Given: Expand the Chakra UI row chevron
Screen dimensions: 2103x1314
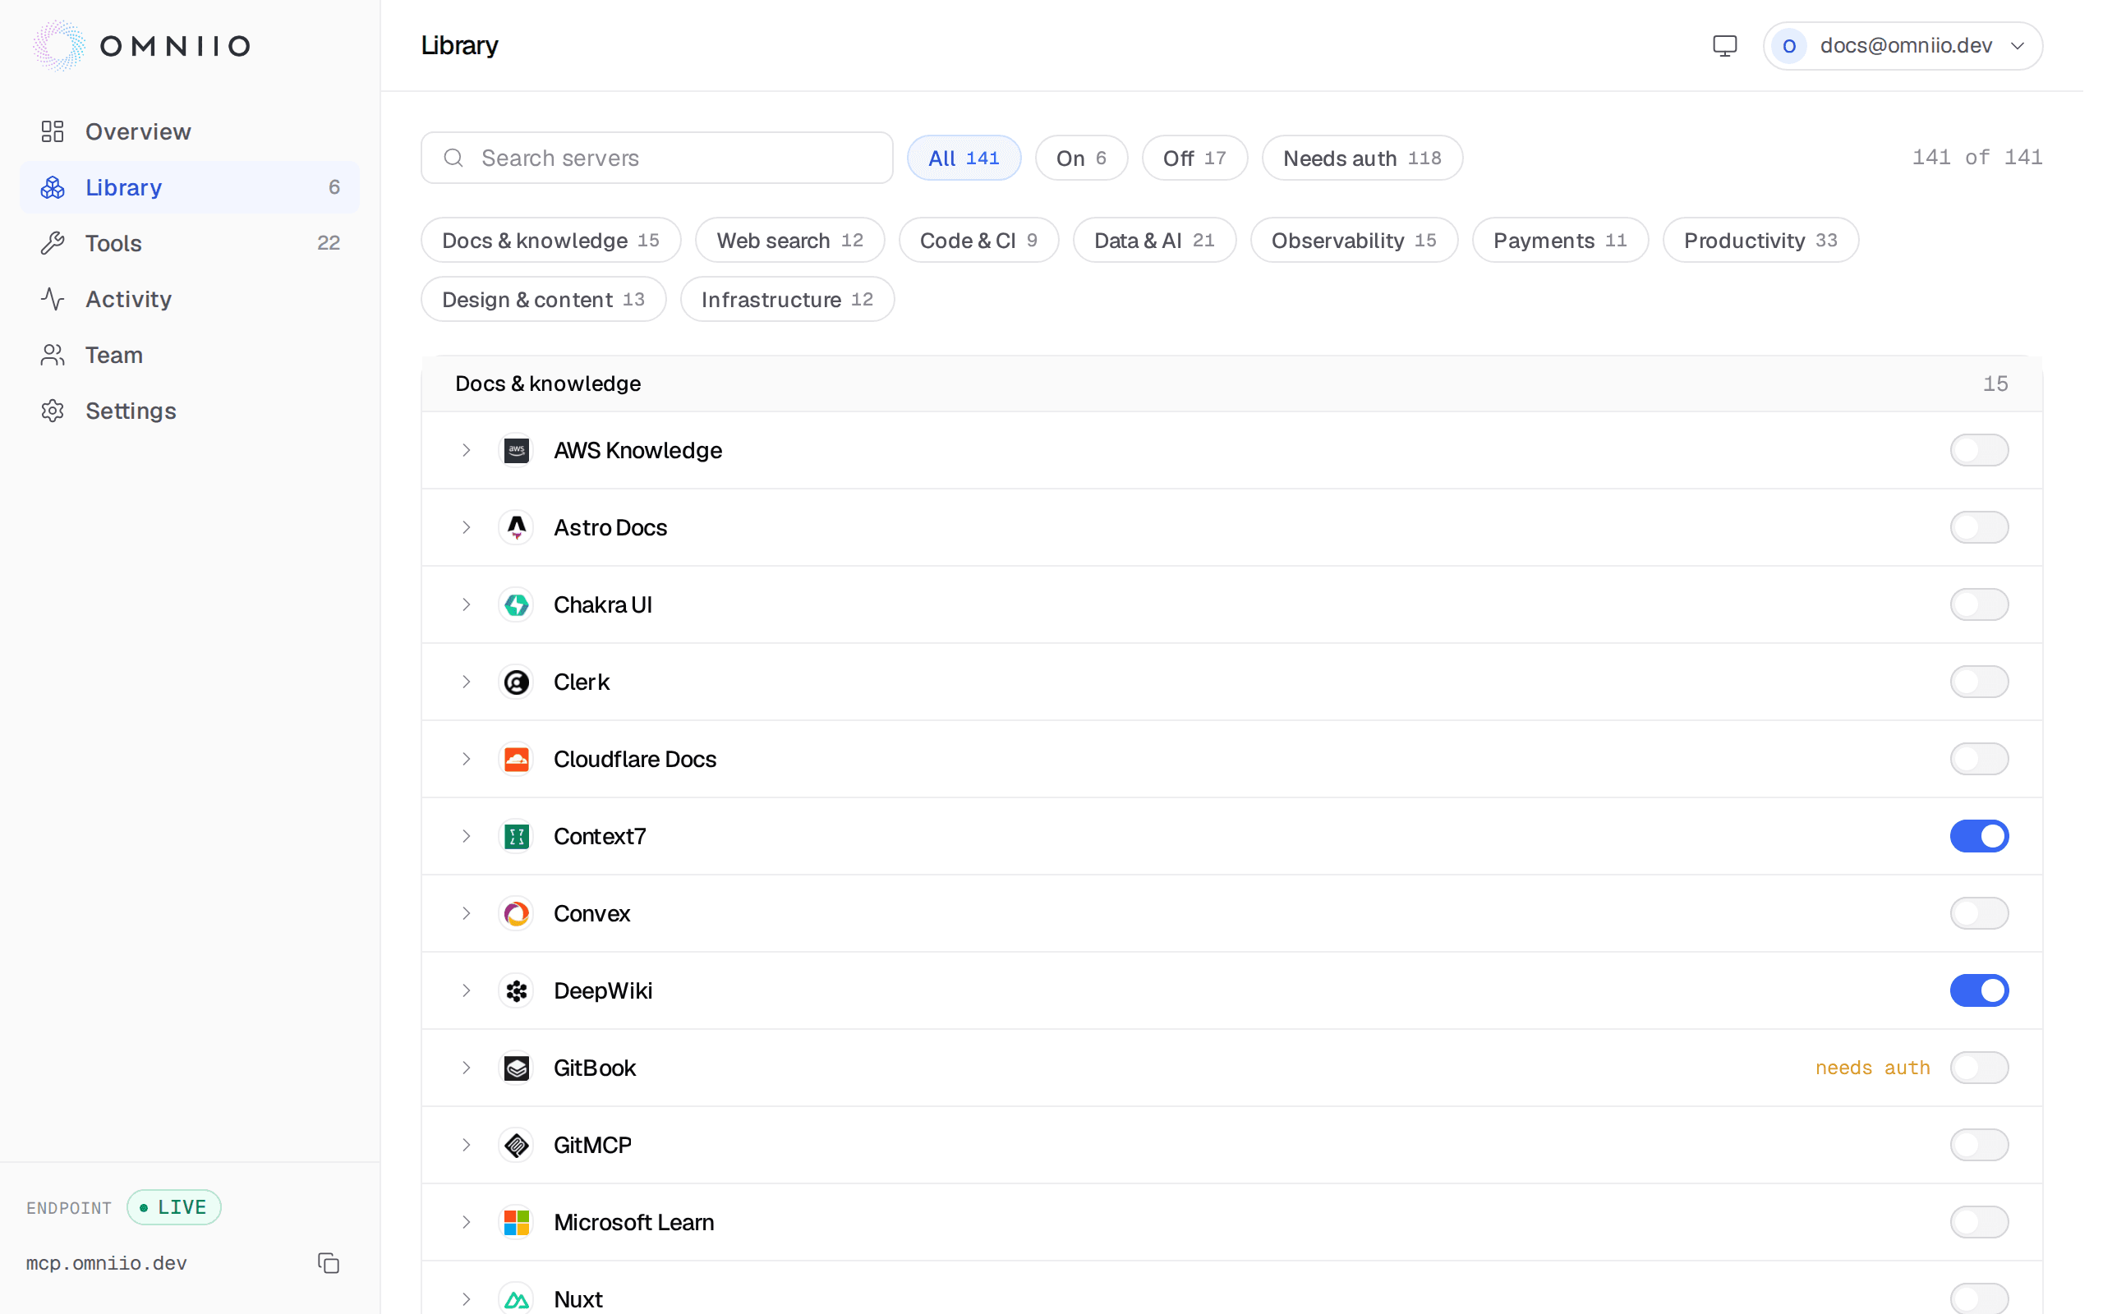Looking at the screenshot, I should click(466, 605).
